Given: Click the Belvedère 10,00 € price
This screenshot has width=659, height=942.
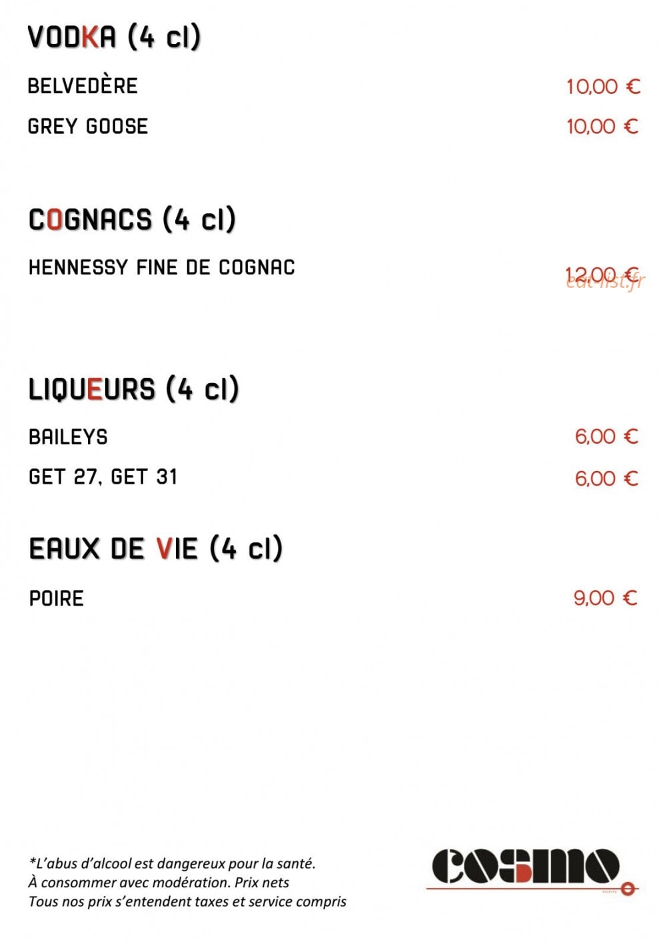Looking at the screenshot, I should [x=603, y=87].
